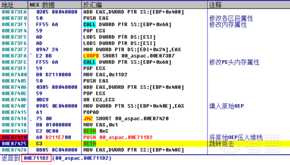The image size is (290, 165).
Task: Select the highlighted RETN row at 00E87425
Action: pos(145,144)
